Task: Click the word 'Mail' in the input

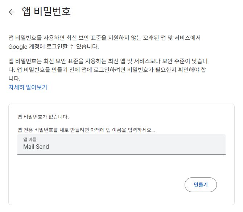Action: pos(29,147)
